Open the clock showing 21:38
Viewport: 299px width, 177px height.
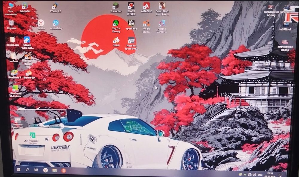[x=270, y=175]
